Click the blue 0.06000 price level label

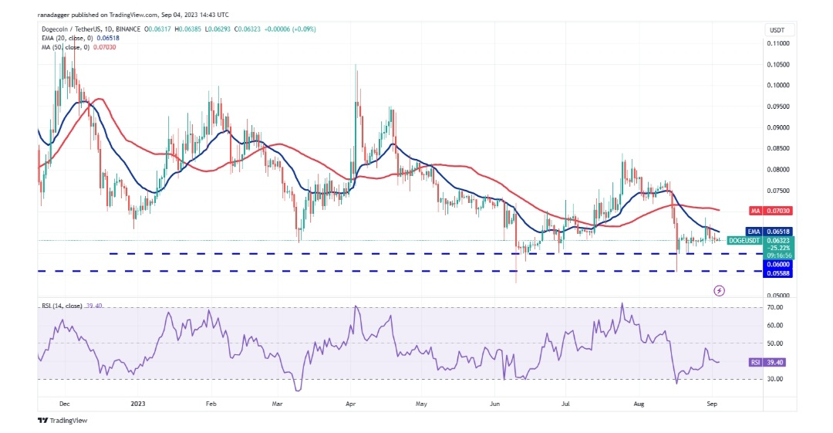click(777, 264)
